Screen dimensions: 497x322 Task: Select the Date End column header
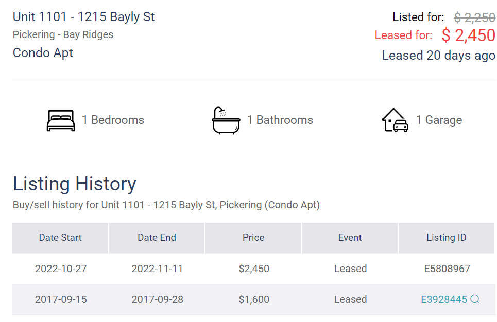[157, 238]
